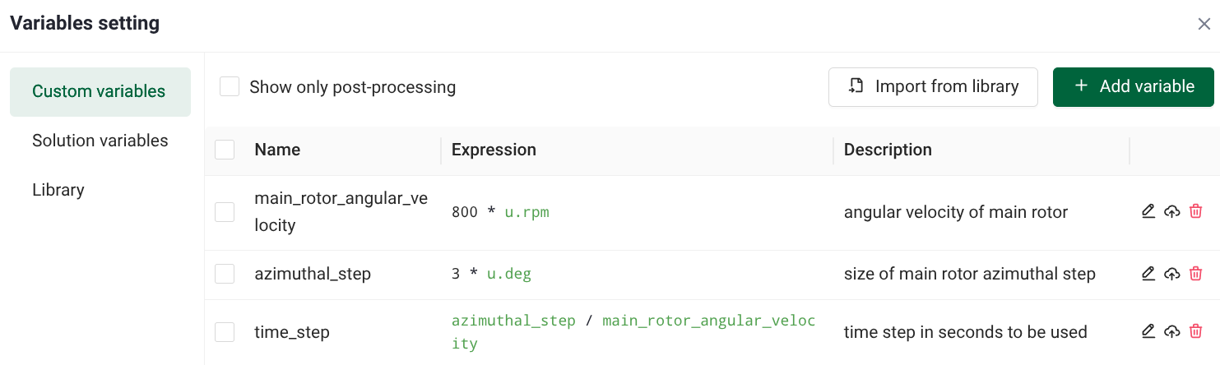The width and height of the screenshot is (1220, 365).
Task: Edit the main_rotor_angular_velocity variable with pencil icon
Action: 1148,212
